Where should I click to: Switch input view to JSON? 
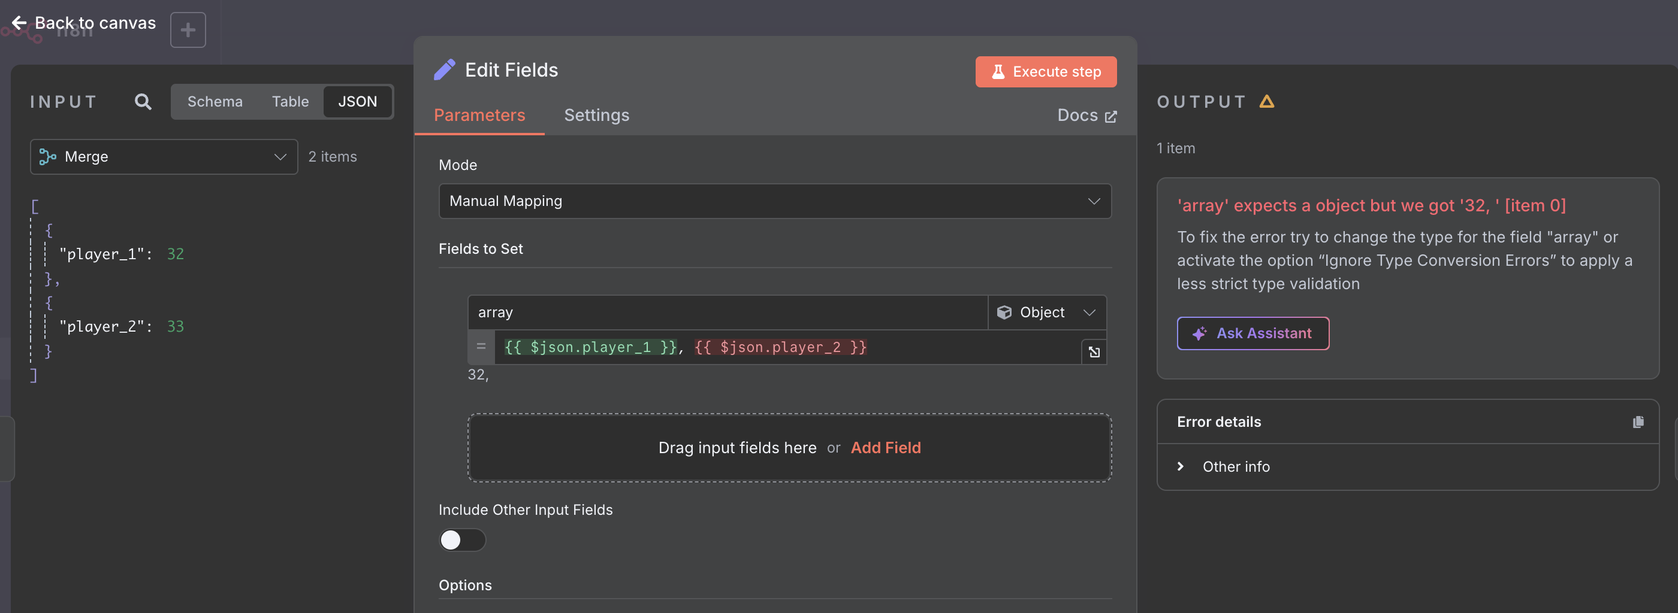[357, 102]
